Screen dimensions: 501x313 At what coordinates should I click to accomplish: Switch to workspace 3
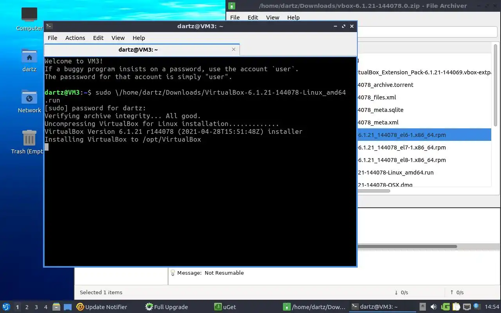[x=36, y=307]
